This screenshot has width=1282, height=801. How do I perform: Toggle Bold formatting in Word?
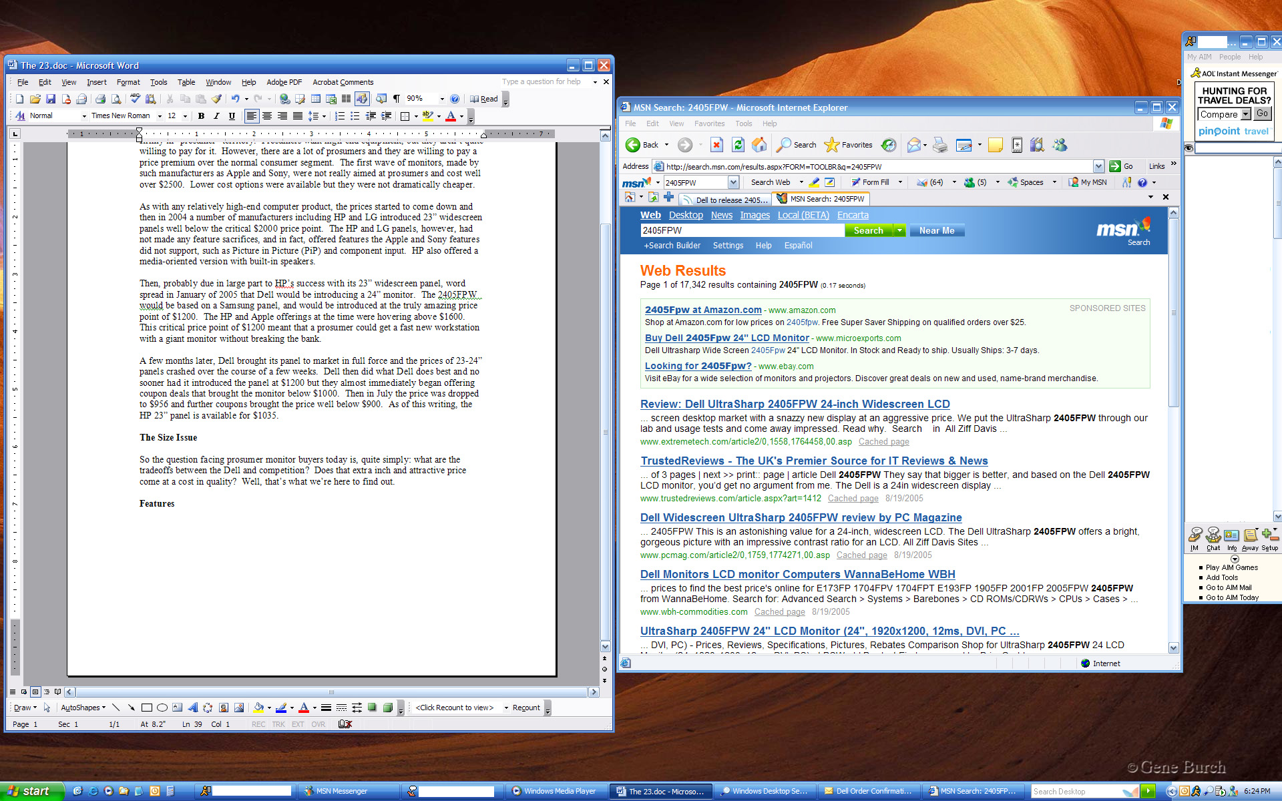coord(201,116)
